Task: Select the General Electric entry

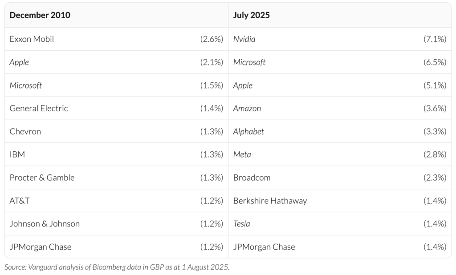Action: [x=39, y=108]
